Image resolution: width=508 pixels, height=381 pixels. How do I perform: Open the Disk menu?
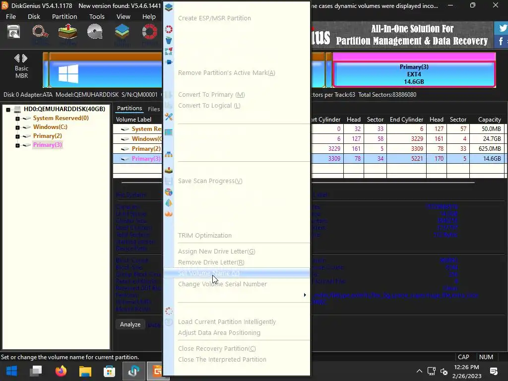pyautogui.click(x=34, y=16)
